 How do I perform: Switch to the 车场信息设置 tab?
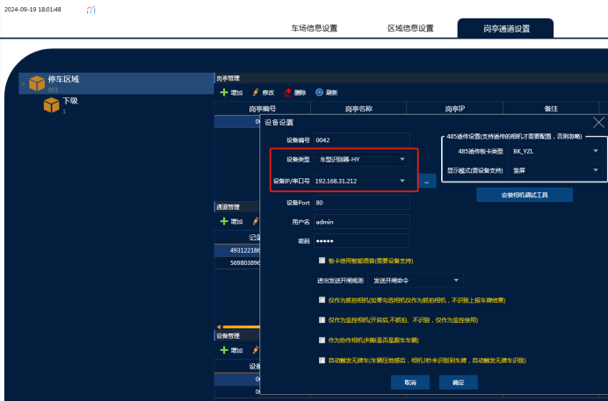pyautogui.click(x=314, y=28)
